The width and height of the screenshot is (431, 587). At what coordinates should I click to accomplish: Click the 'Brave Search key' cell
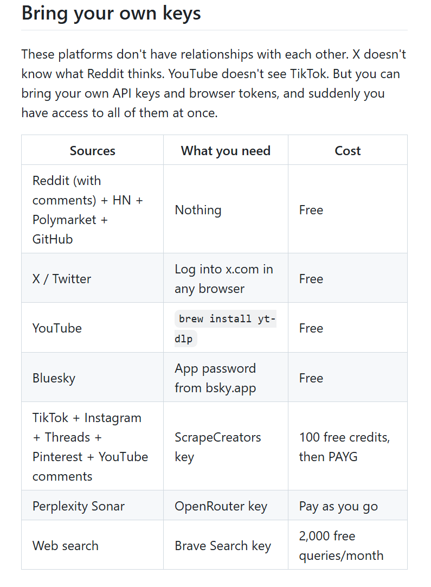tap(226, 545)
